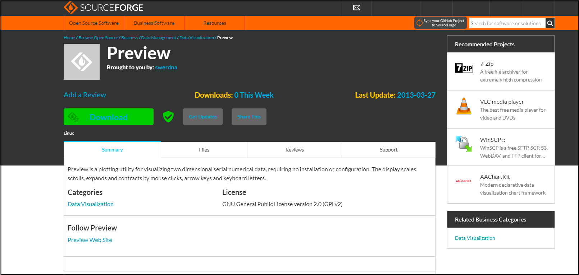
Task: Click the green shield verification icon
Action: pos(168,117)
